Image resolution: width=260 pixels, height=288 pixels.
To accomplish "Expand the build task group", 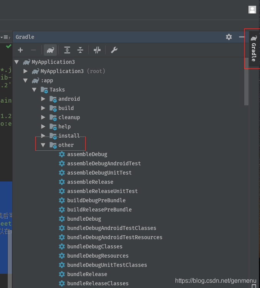I will pos(43,108).
